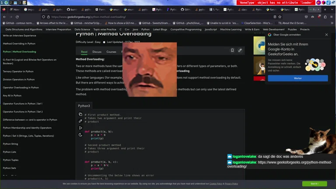Open a new browser tab
The width and height of the screenshot is (336, 189).
coord(325,10)
